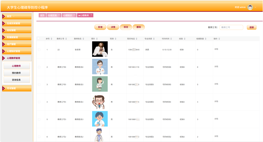Screen dimensions: 263x142
Task: Sort by the 照片 column sort arrows
Action: click(x=97, y=39)
